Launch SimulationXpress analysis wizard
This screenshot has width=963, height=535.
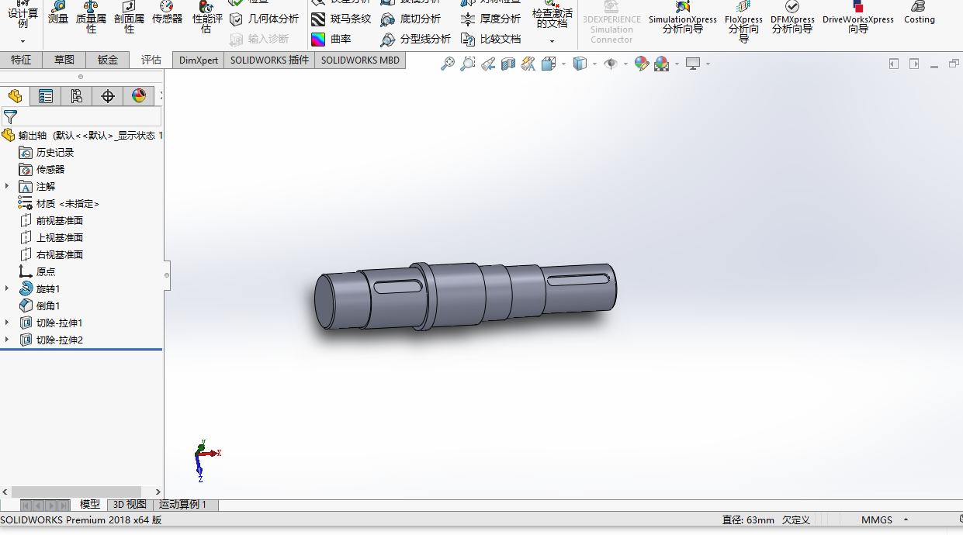[683, 18]
